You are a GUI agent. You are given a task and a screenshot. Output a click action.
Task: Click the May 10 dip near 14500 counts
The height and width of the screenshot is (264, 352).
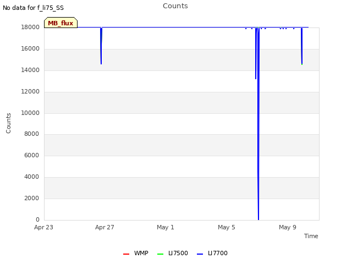(x=302, y=46)
